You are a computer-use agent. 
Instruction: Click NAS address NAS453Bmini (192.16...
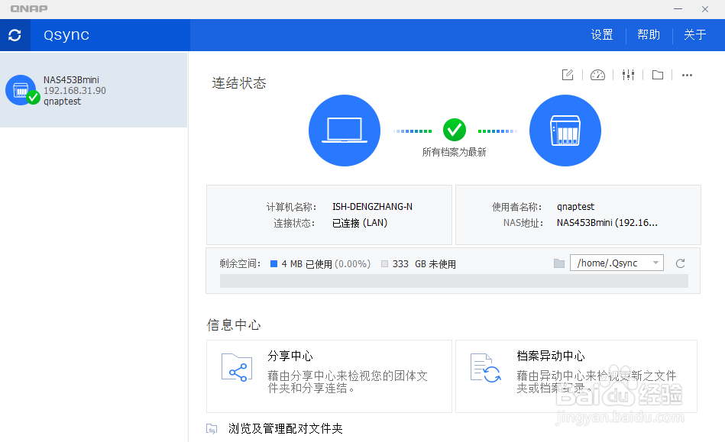(607, 223)
